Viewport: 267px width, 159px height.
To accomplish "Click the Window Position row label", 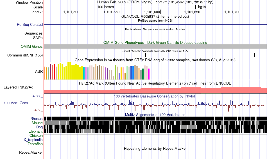I will tap(29, 2).
